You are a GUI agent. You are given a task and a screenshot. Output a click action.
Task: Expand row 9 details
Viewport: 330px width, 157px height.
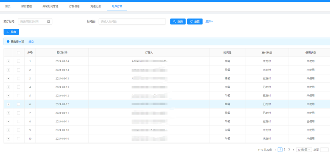click(x=8, y=130)
